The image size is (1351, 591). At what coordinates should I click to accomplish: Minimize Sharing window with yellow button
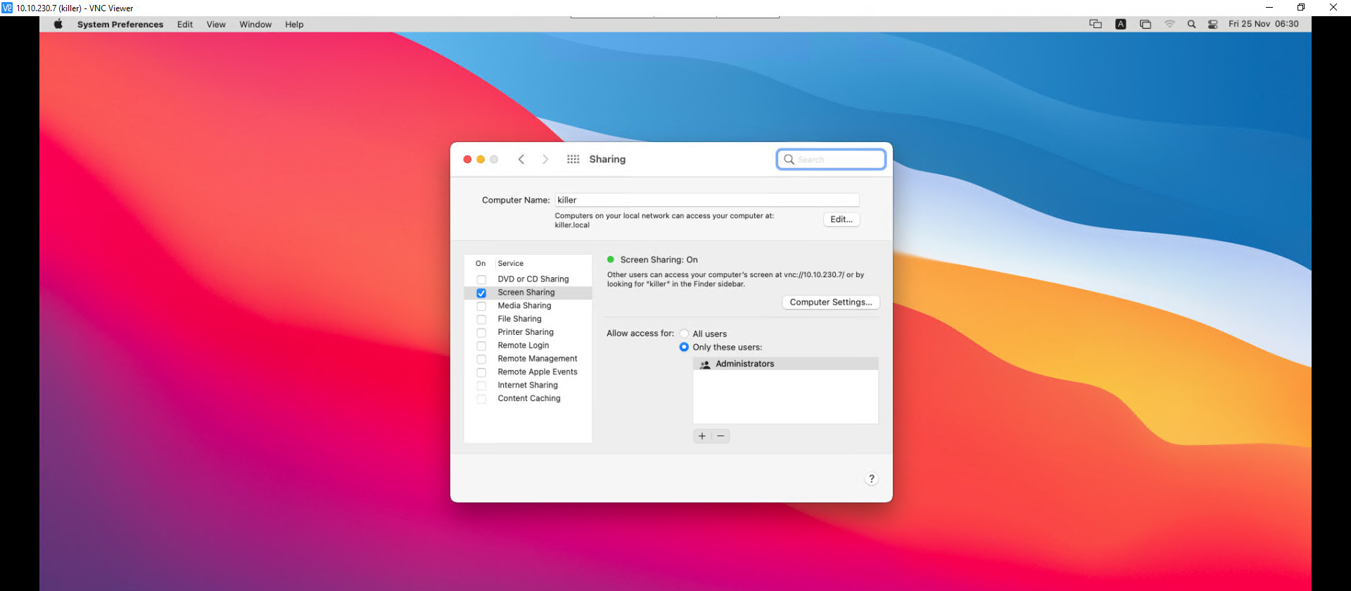tap(481, 160)
